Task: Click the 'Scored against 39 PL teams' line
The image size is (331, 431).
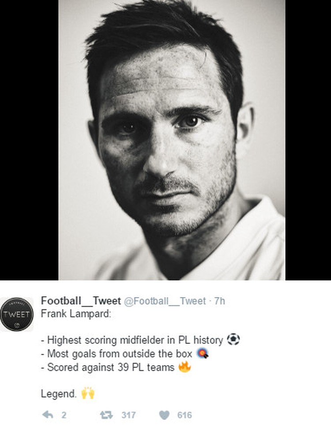Action: [108, 367]
